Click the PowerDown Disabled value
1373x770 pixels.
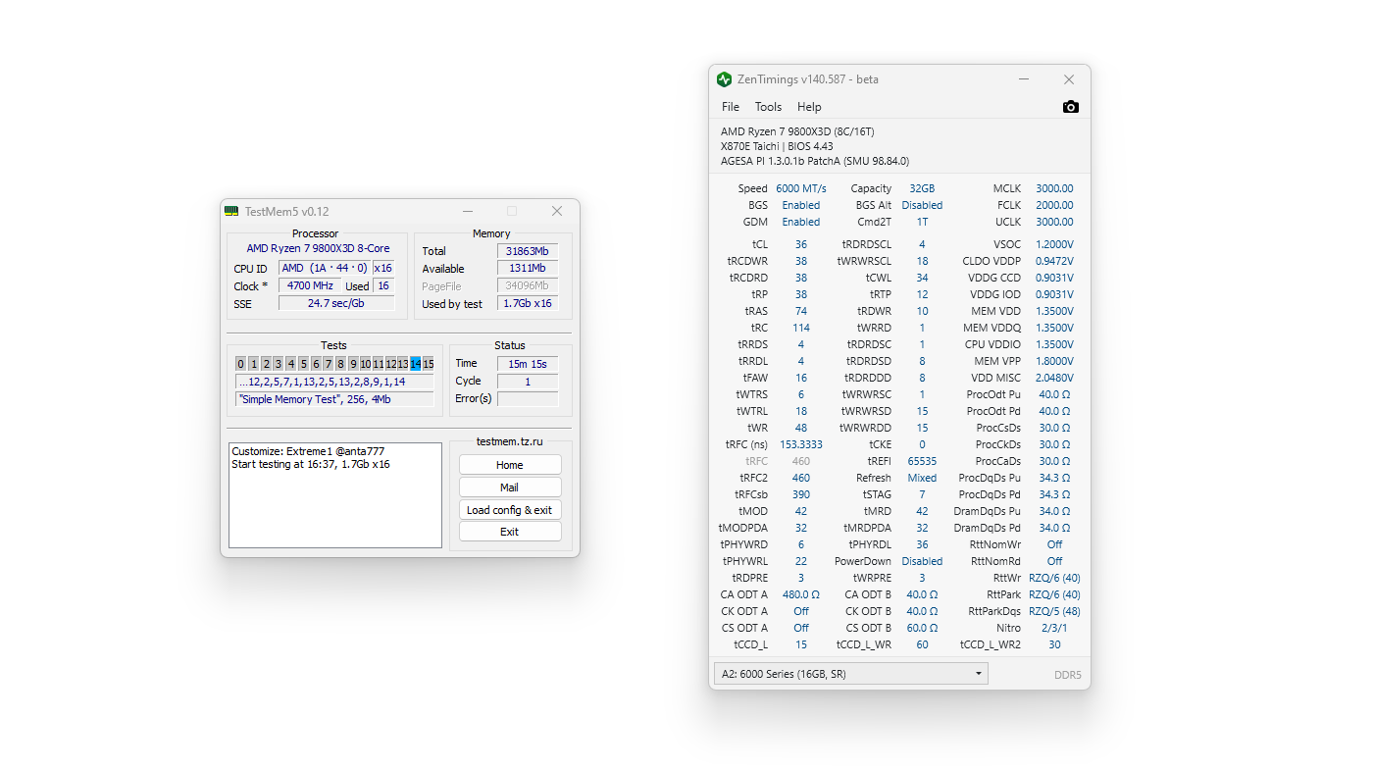(x=922, y=561)
